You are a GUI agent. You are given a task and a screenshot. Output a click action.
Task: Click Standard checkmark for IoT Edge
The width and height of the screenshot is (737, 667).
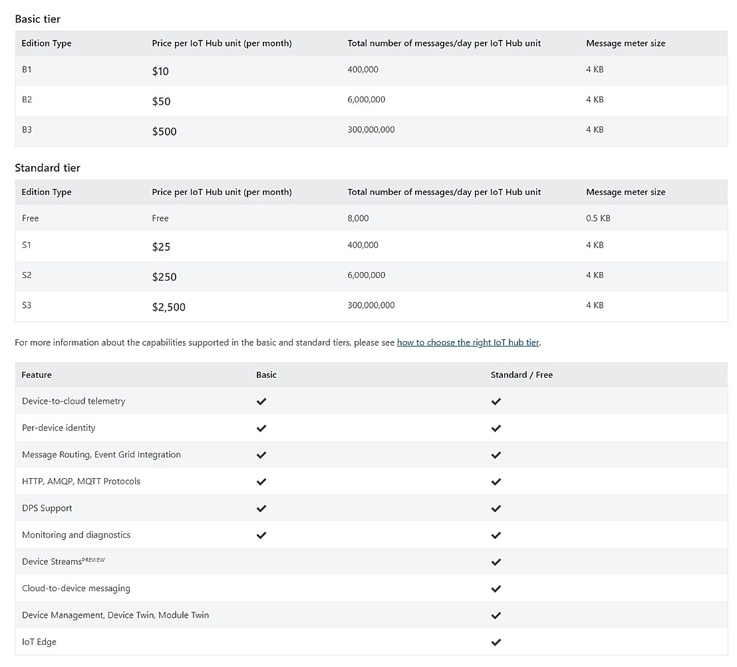496,642
